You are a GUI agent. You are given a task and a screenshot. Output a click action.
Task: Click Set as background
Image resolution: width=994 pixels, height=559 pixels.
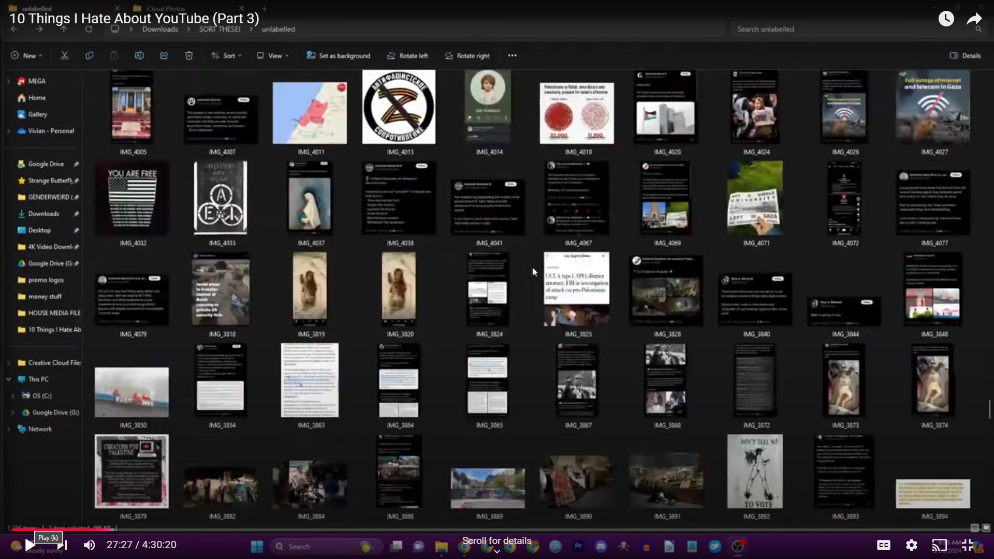click(x=338, y=55)
